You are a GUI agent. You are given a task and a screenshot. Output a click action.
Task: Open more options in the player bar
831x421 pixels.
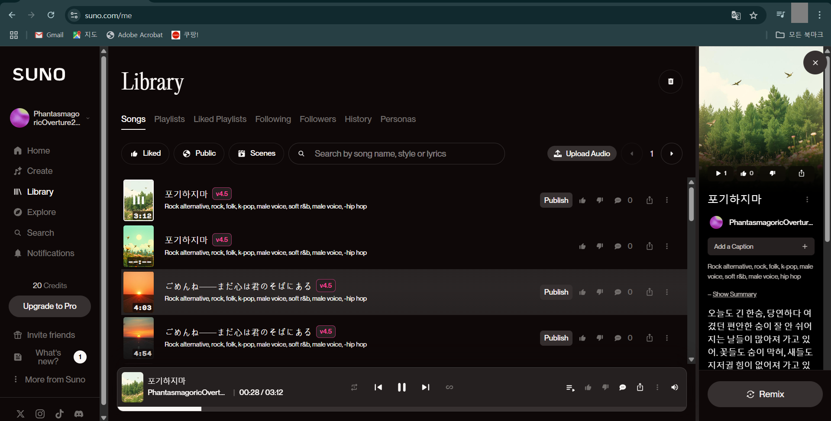pos(657,388)
